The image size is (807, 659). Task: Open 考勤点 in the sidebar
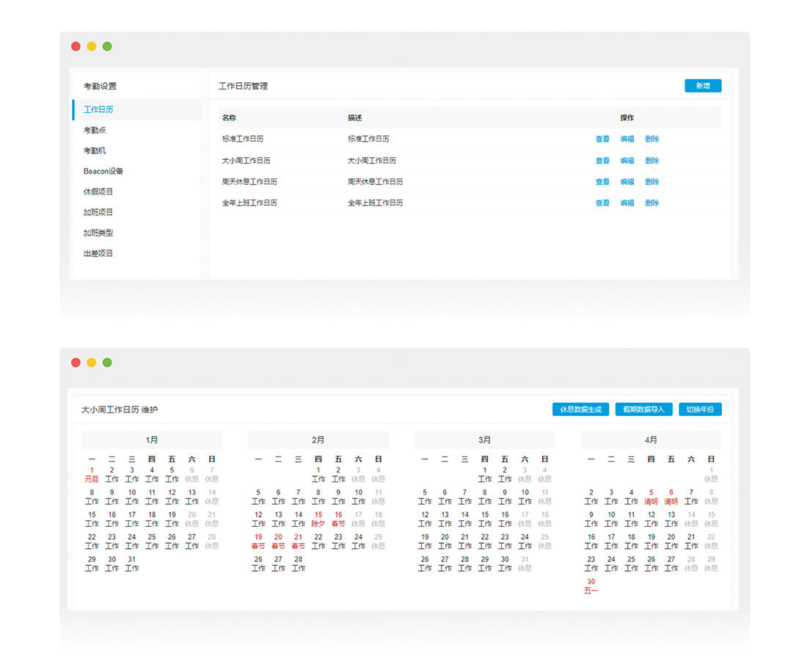click(x=95, y=130)
